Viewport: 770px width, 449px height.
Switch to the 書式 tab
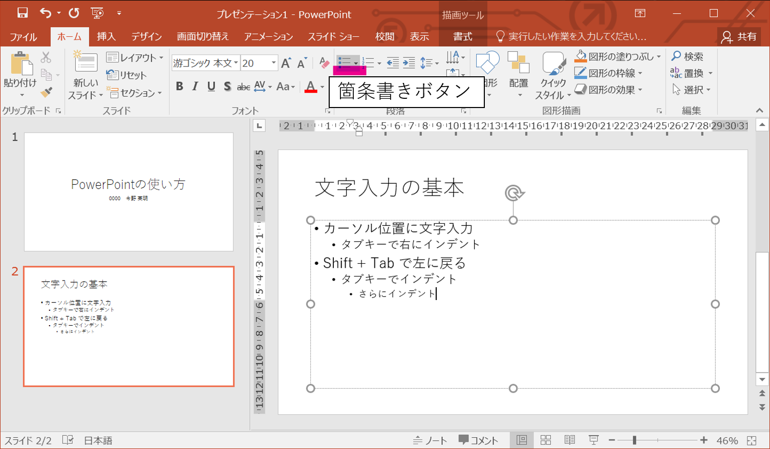coord(462,36)
